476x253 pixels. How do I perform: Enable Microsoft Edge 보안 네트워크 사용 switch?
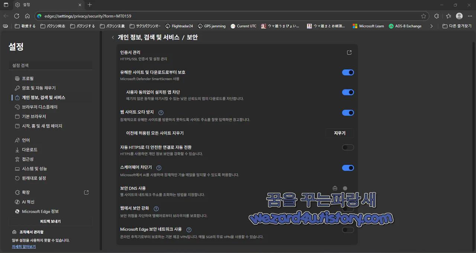[x=348, y=230]
